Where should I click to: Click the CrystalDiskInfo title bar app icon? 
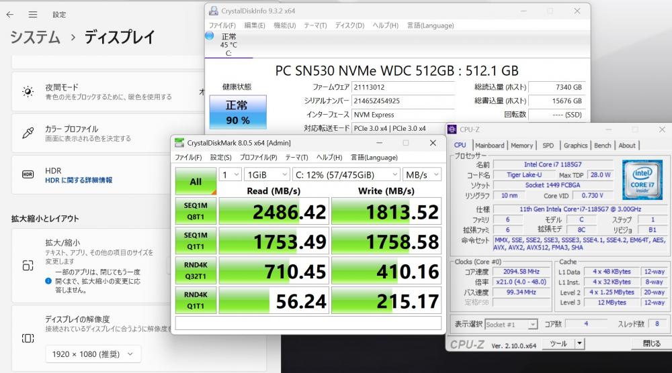[x=214, y=11]
